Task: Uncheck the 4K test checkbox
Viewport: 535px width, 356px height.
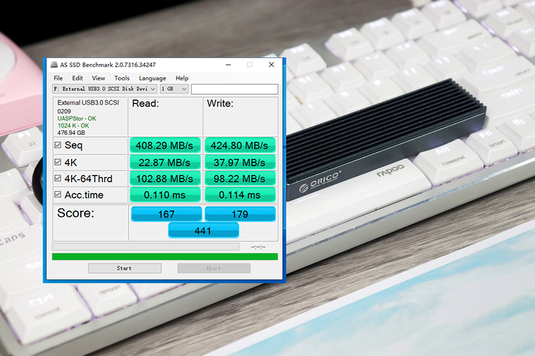Action: click(x=58, y=162)
